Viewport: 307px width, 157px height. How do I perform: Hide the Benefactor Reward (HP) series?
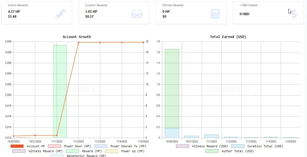tap(57, 156)
